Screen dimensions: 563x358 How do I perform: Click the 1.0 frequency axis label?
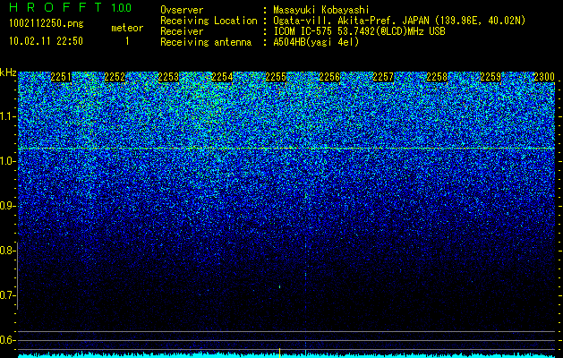click(6, 161)
